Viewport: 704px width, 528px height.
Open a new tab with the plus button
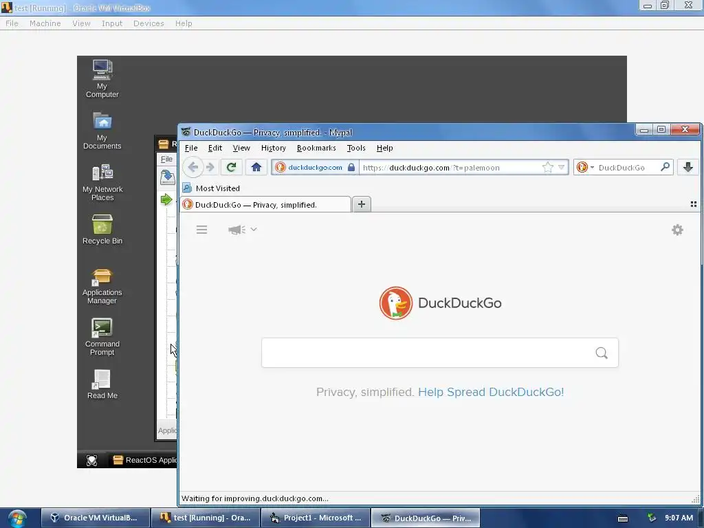pos(362,204)
